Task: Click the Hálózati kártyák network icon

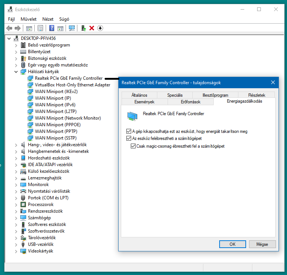Action: click(23, 72)
